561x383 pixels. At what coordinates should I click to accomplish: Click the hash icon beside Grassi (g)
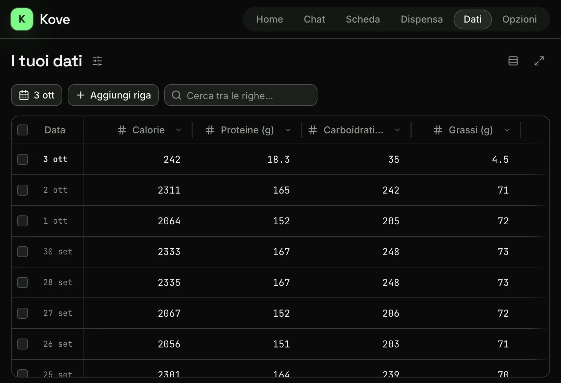point(438,130)
